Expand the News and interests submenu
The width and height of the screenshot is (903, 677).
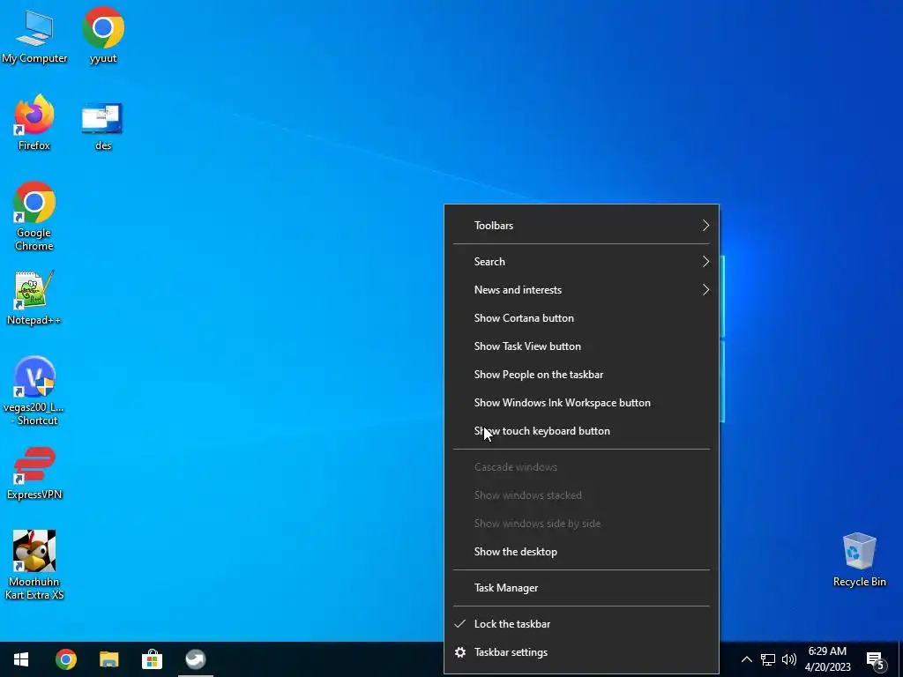point(582,290)
